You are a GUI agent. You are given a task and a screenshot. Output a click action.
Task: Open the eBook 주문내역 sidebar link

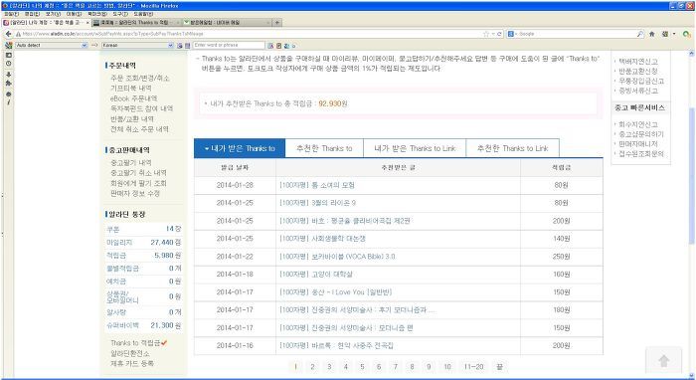point(133,98)
